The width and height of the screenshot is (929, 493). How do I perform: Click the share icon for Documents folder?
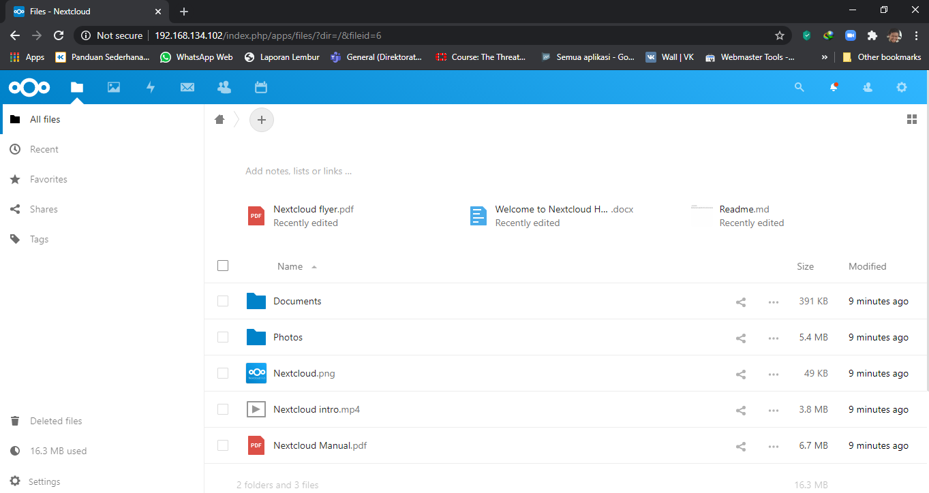click(741, 302)
